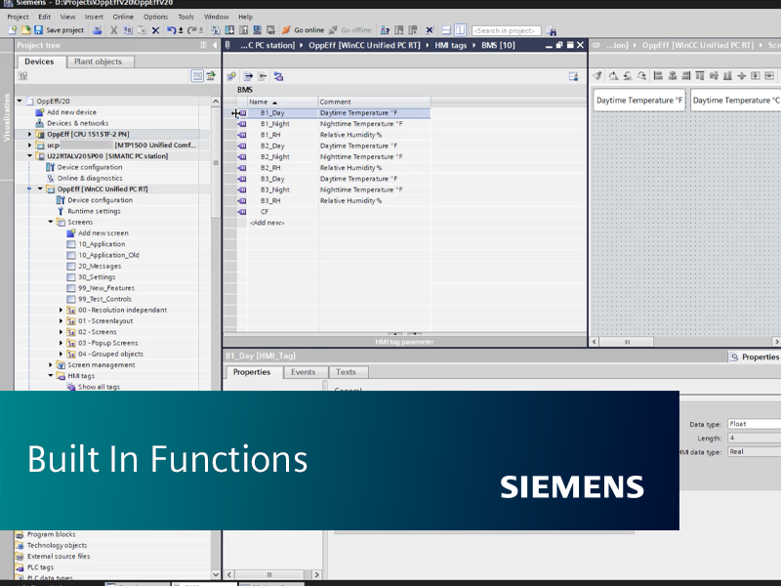781x586 pixels.
Task: Click the Search in project field
Action: pos(506,31)
